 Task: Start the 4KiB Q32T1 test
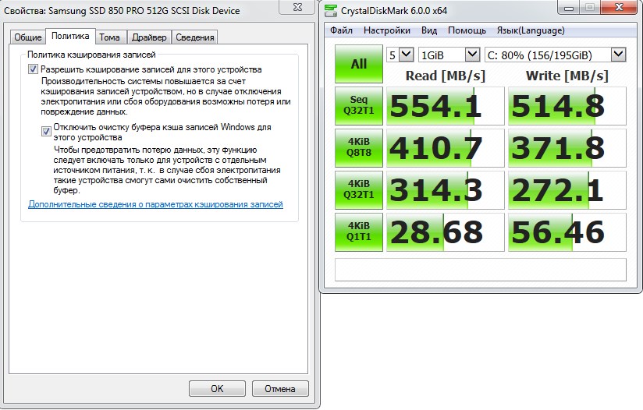point(359,190)
